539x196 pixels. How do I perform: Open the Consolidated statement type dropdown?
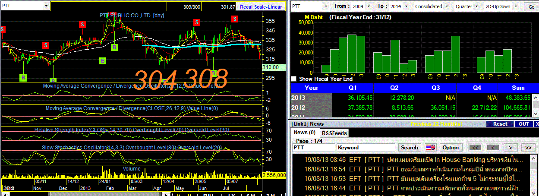coord(447,6)
